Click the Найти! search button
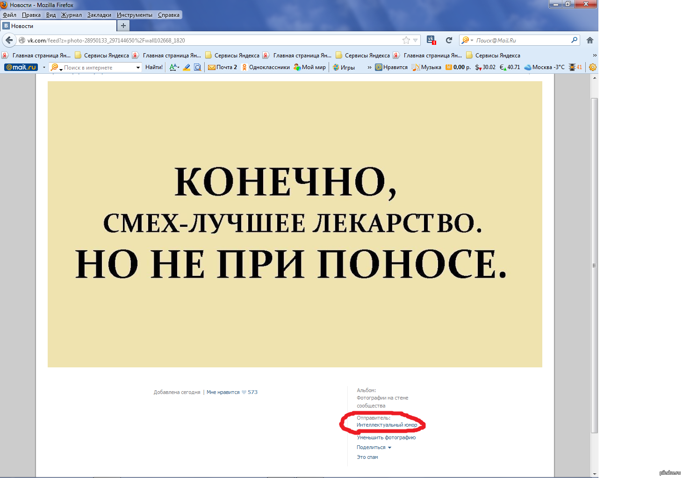 154,67
